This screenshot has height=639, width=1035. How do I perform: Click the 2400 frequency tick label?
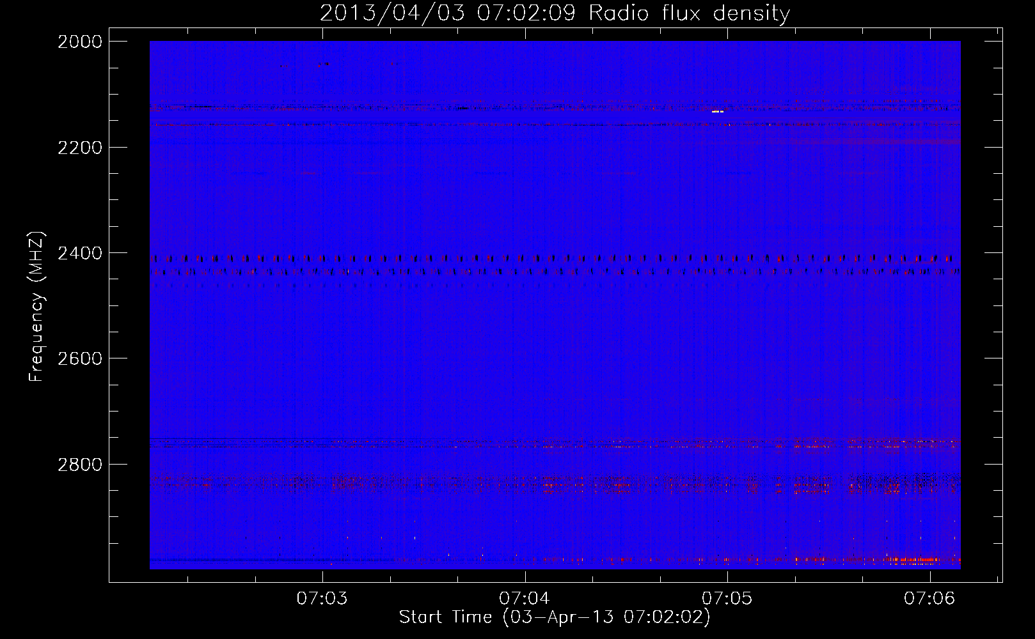pyautogui.click(x=80, y=253)
